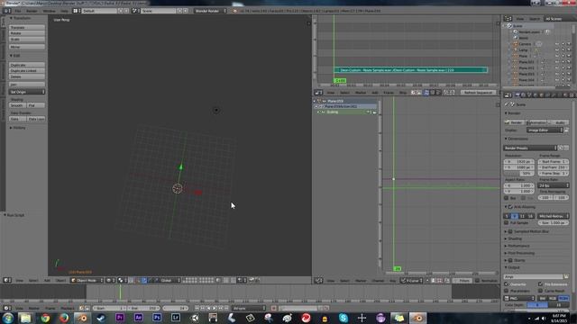Click the Audio render button
The image size is (577, 324).
point(558,122)
